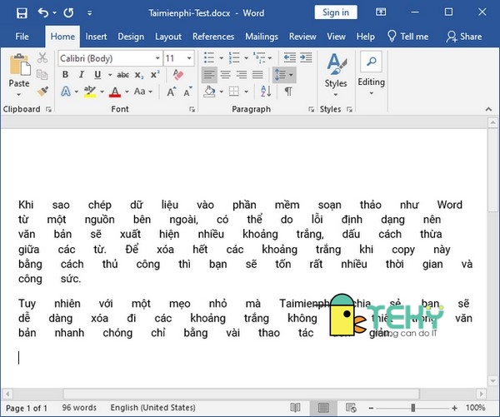500x417 pixels.
Task: Open the Change Case Aa dropdown
Action: coord(142,92)
